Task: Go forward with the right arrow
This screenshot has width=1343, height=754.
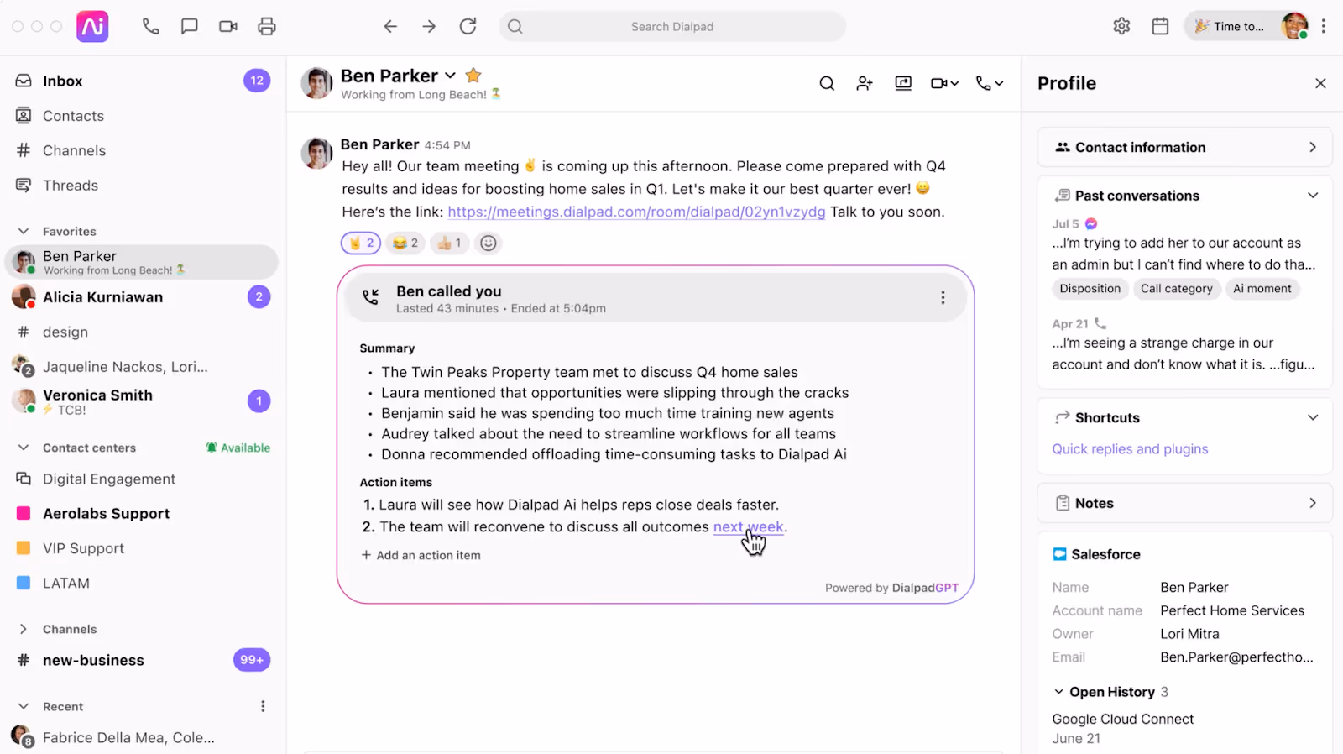Action: point(429,27)
